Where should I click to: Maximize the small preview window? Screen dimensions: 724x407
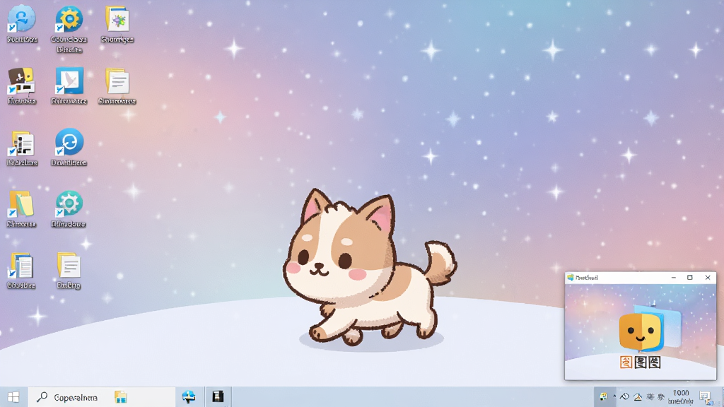[690, 277]
